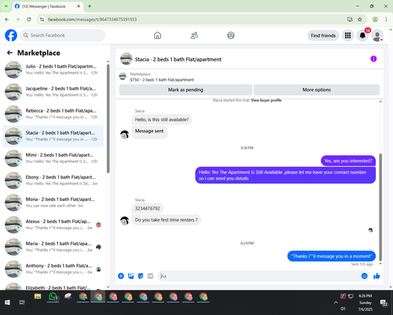
Task: Open Julio's apartment conversation
Action: coord(53,69)
